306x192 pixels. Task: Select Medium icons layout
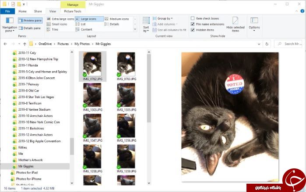[x=117, y=19]
